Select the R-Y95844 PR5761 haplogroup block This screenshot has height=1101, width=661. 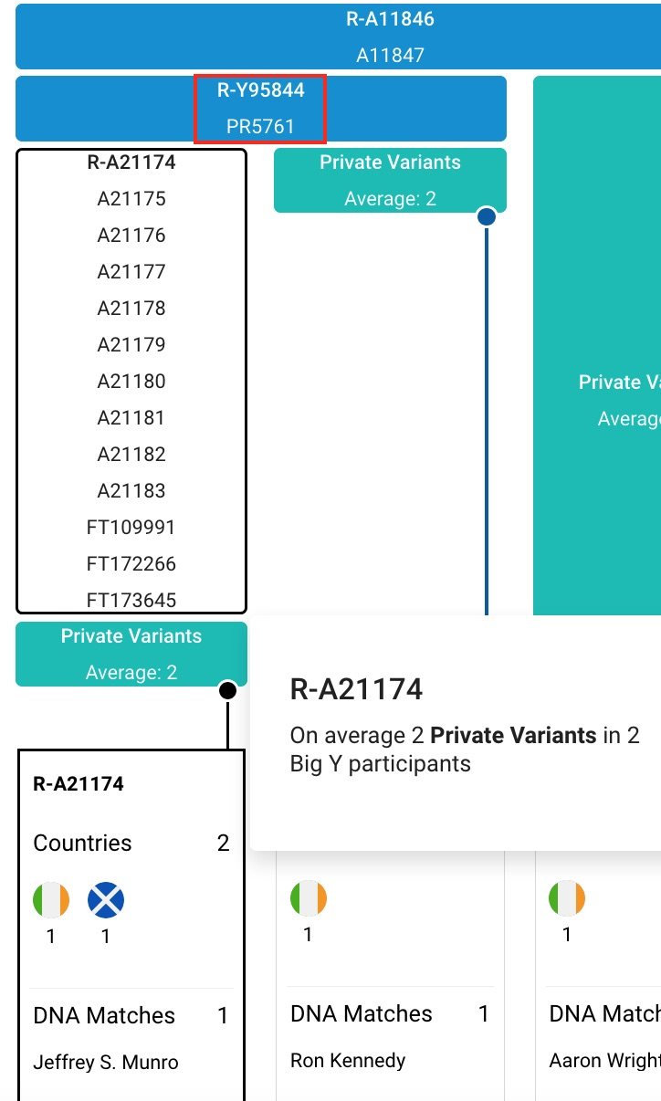click(260, 109)
